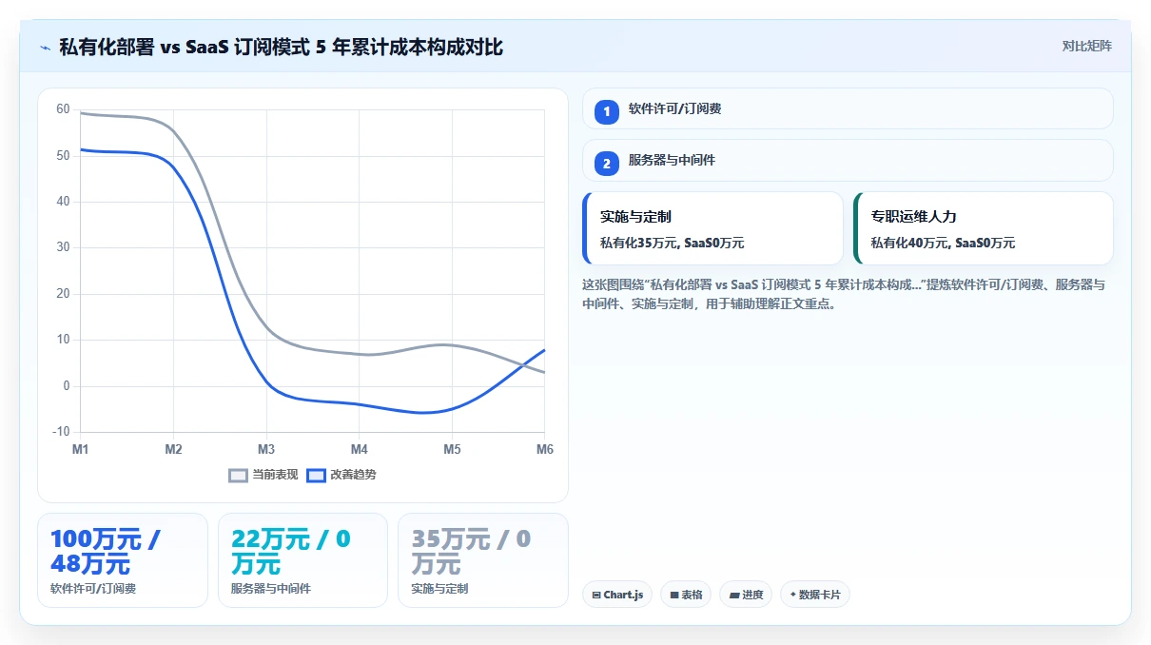The height and width of the screenshot is (645, 1151).
Task: Click the M2 axis label
Action: (x=173, y=449)
